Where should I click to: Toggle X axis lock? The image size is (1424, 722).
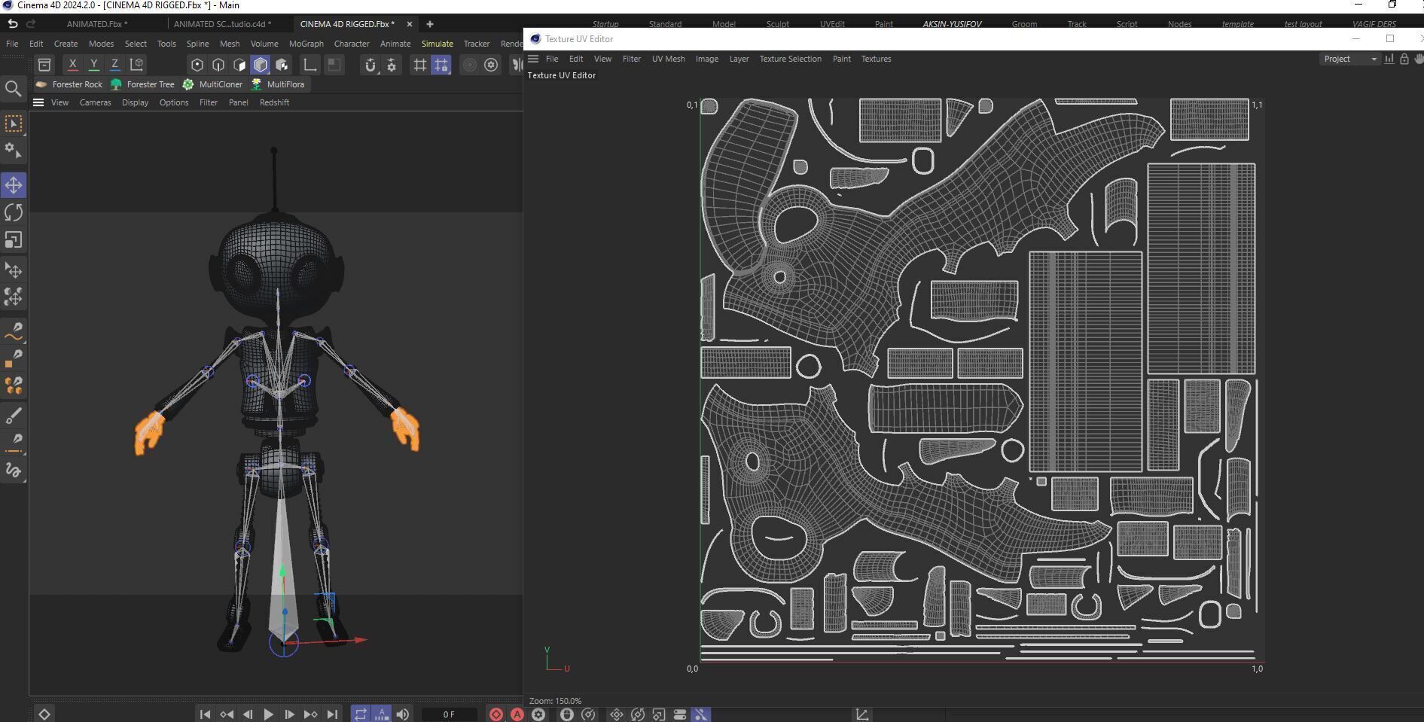click(x=72, y=65)
